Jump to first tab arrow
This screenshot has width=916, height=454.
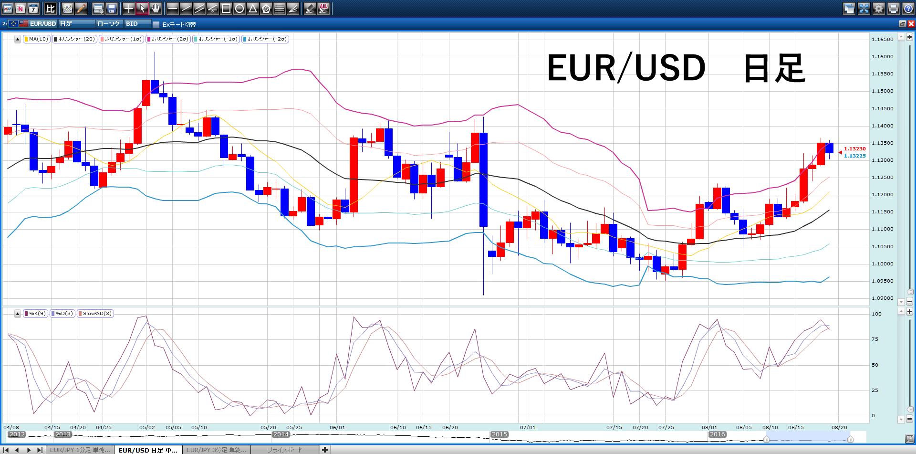(x=6, y=450)
